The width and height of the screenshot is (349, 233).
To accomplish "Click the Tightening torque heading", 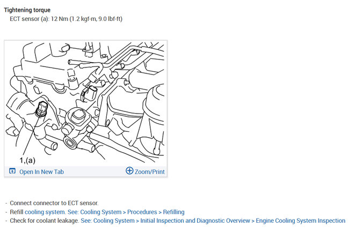I will pos(27,10).
